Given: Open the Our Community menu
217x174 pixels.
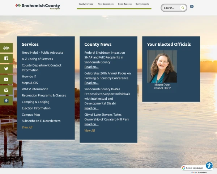Looking at the screenshot, I should [x=142, y=4].
